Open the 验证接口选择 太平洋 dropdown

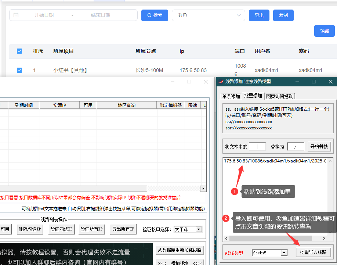(199, 229)
